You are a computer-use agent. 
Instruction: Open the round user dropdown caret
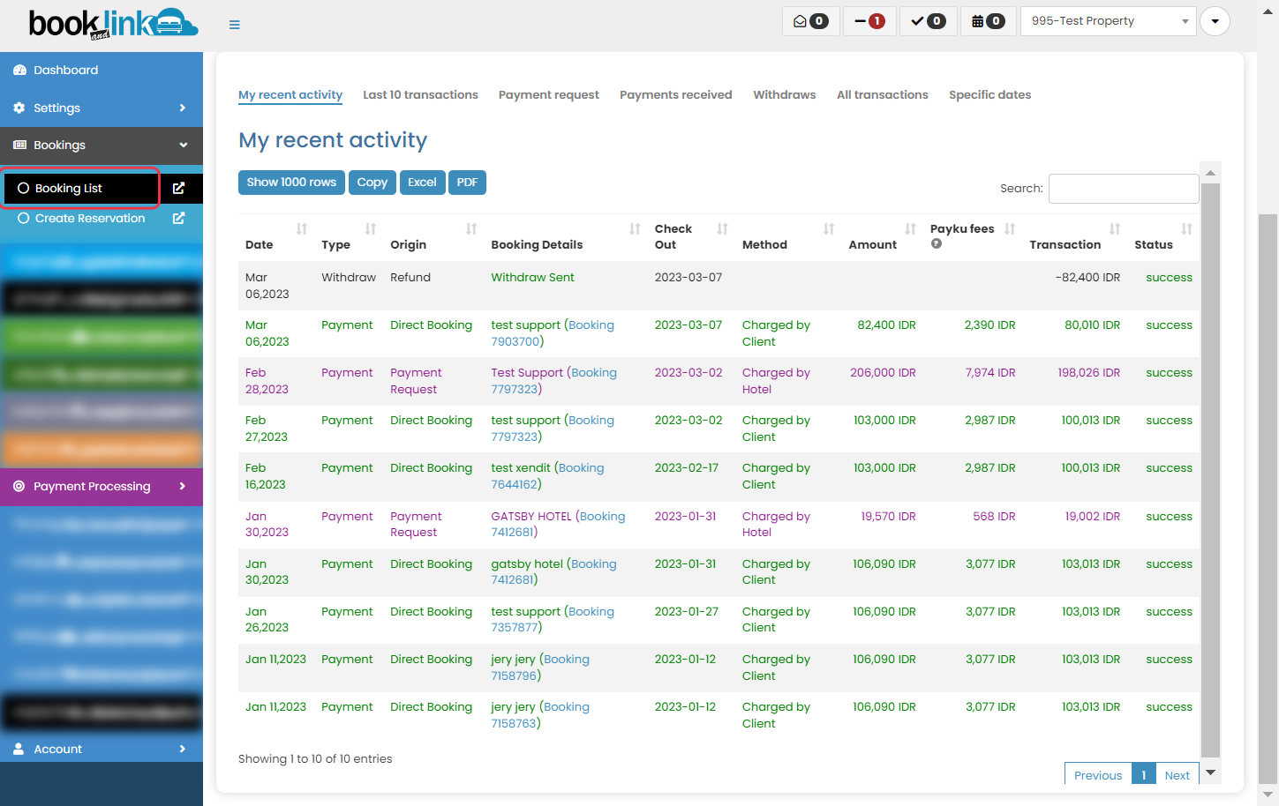coord(1215,21)
